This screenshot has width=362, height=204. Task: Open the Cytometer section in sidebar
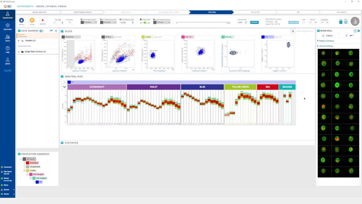click(8, 27)
